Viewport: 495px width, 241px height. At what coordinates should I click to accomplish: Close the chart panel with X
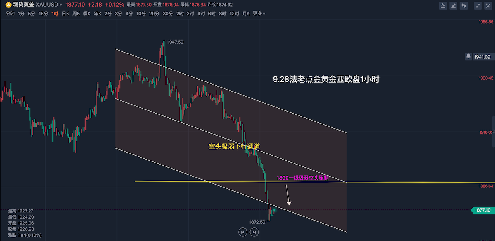click(x=488, y=6)
